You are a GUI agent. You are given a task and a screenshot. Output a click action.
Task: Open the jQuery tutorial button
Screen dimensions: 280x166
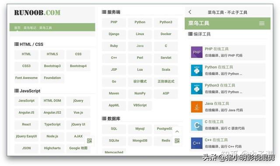click(x=78, y=101)
